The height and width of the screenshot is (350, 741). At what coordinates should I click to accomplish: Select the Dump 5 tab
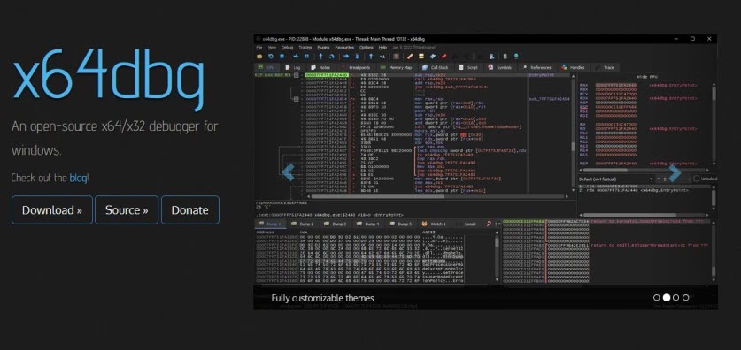401,224
